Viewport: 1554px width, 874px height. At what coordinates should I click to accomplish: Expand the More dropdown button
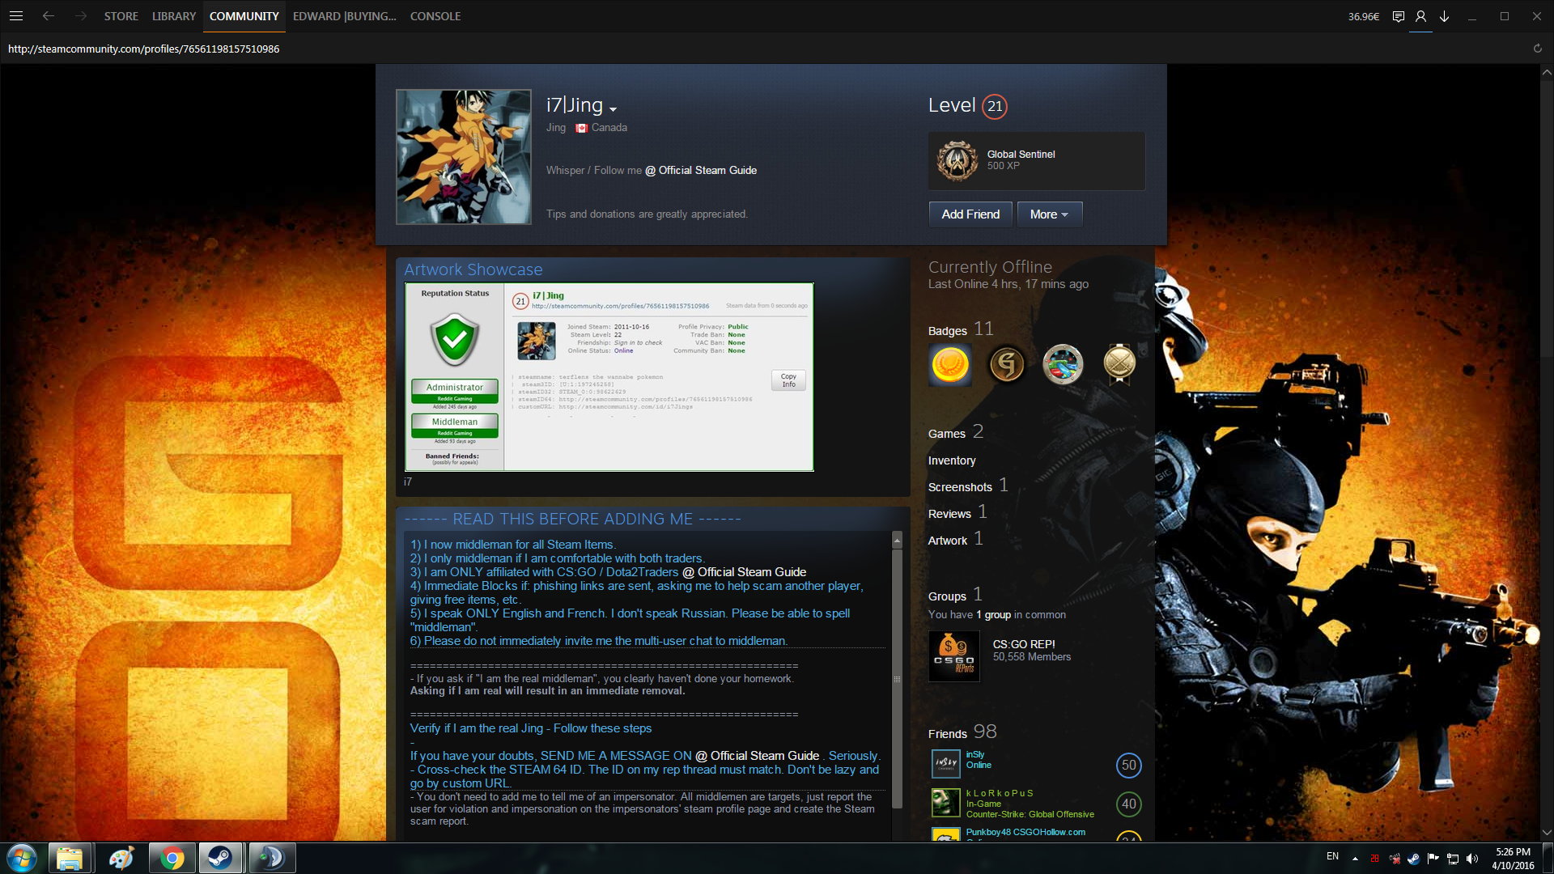(1049, 214)
